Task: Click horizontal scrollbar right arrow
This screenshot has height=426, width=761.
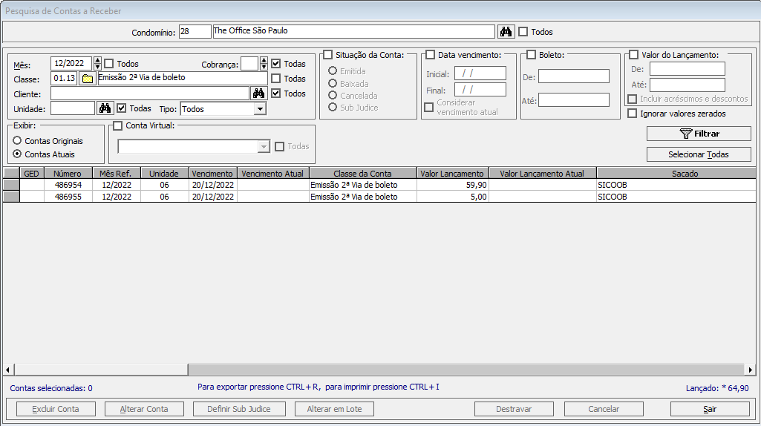Action: [x=751, y=370]
